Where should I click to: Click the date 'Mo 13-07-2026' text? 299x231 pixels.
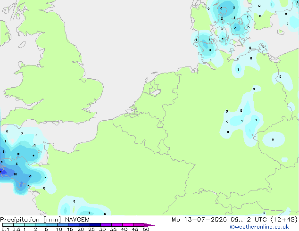tap(199, 220)
